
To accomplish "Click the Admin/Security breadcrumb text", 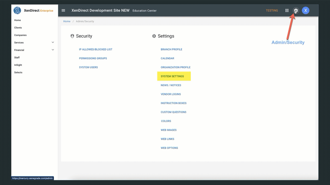I will pos(85,21).
